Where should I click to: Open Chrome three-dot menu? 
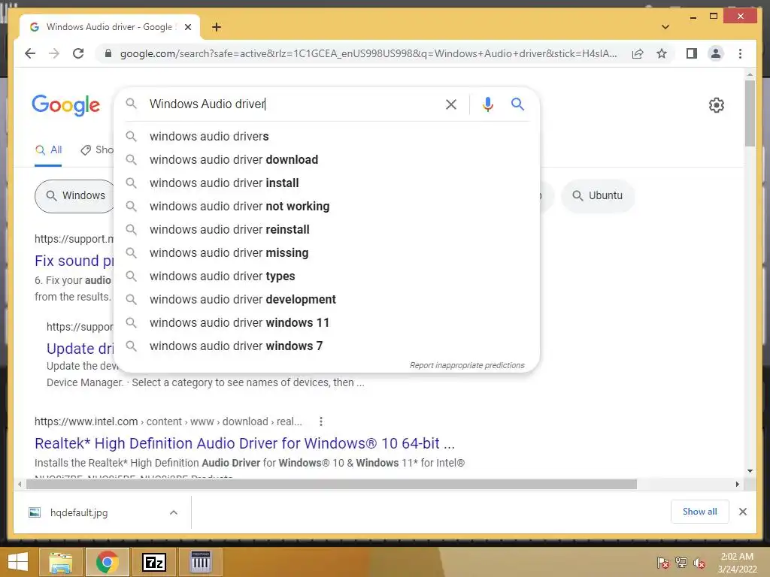click(740, 53)
